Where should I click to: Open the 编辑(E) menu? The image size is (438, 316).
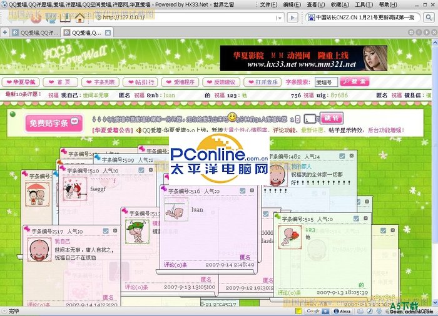[292, 4]
